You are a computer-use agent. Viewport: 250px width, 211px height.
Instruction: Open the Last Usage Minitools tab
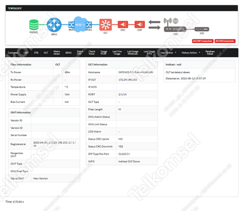(x=132, y=53)
